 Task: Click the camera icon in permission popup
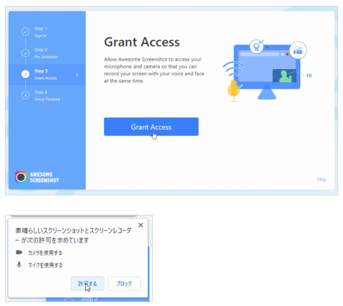19,252
